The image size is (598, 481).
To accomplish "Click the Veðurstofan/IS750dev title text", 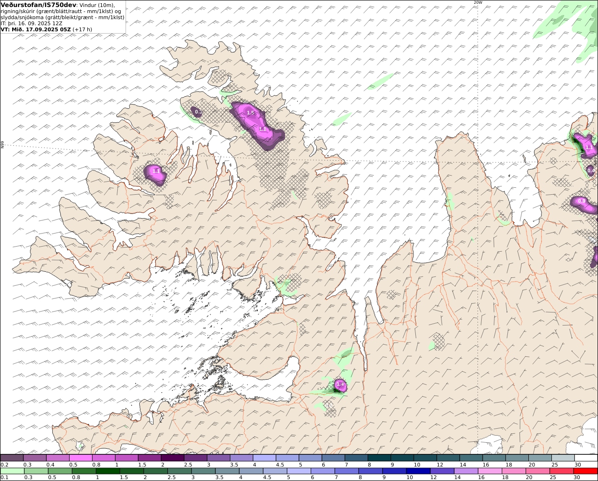I will (x=39, y=5).
